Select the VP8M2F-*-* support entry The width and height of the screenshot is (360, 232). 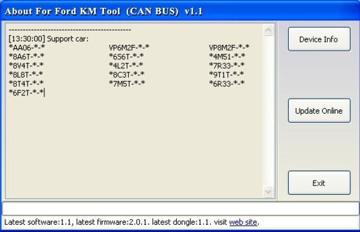point(229,48)
